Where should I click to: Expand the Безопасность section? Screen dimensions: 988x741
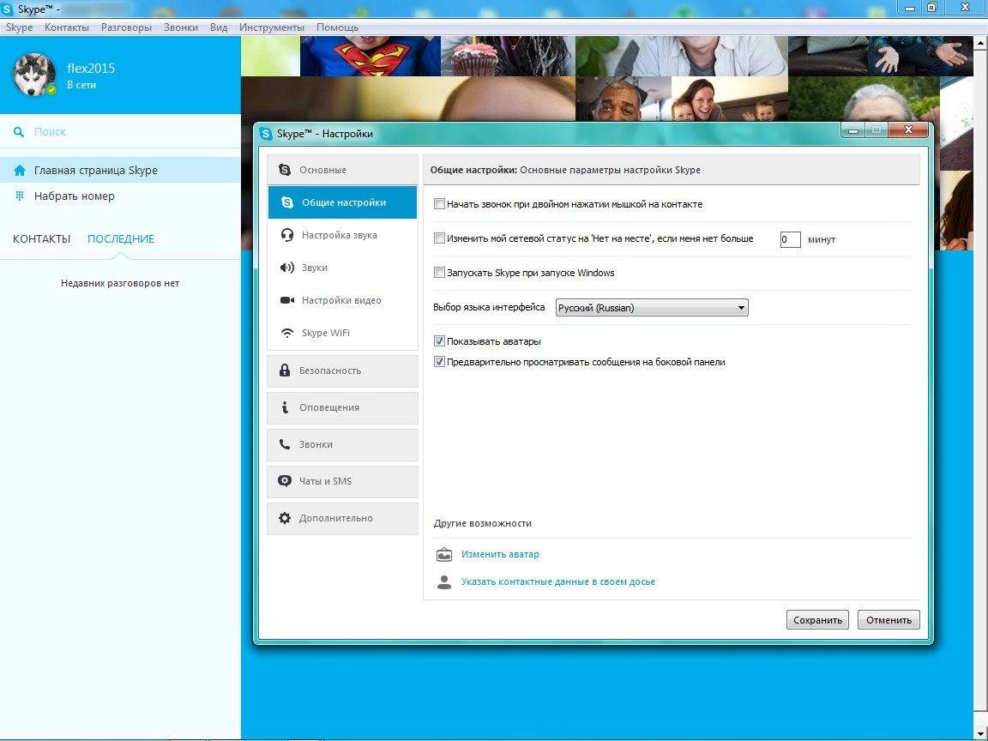(342, 370)
